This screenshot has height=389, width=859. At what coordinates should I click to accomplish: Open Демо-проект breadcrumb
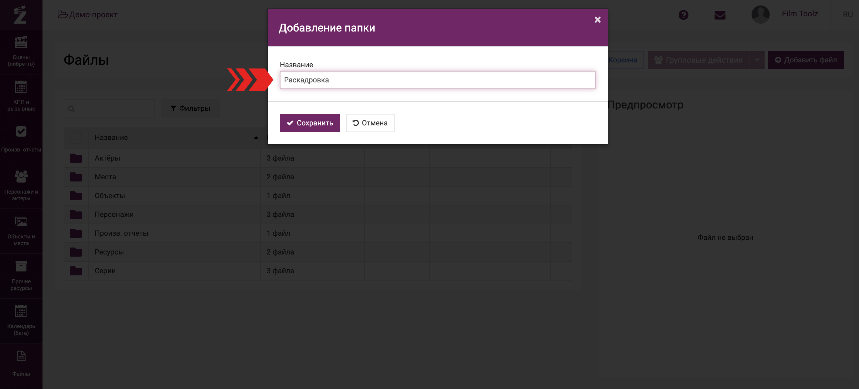pos(87,15)
